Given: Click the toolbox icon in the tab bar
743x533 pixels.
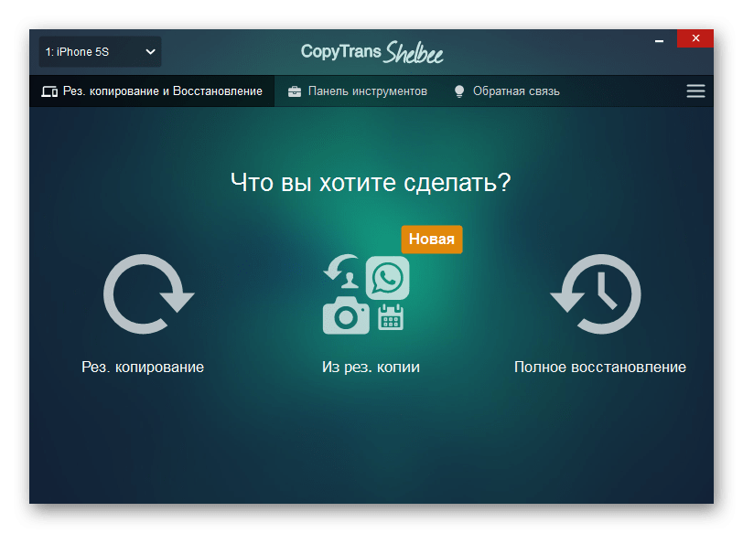Looking at the screenshot, I should [x=295, y=91].
